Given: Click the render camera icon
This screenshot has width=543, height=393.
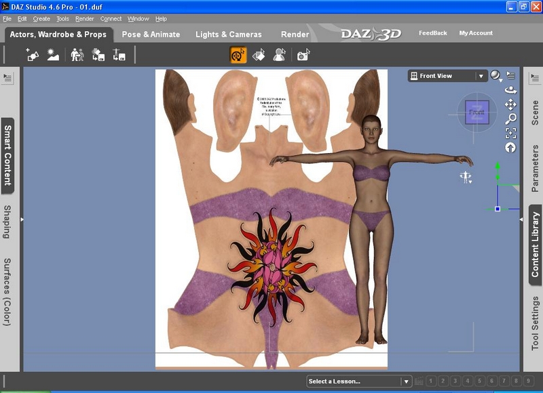Looking at the screenshot, I should 303,55.
